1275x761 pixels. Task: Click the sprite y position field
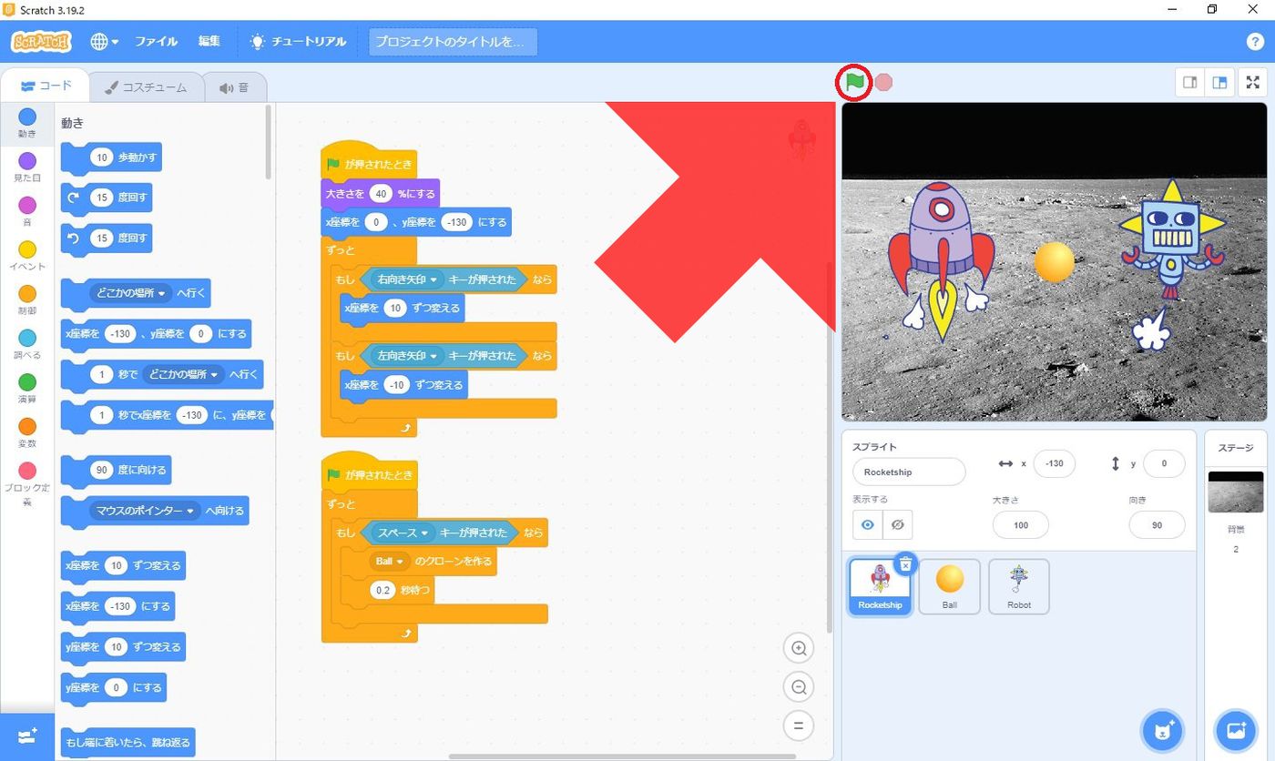(x=1164, y=463)
